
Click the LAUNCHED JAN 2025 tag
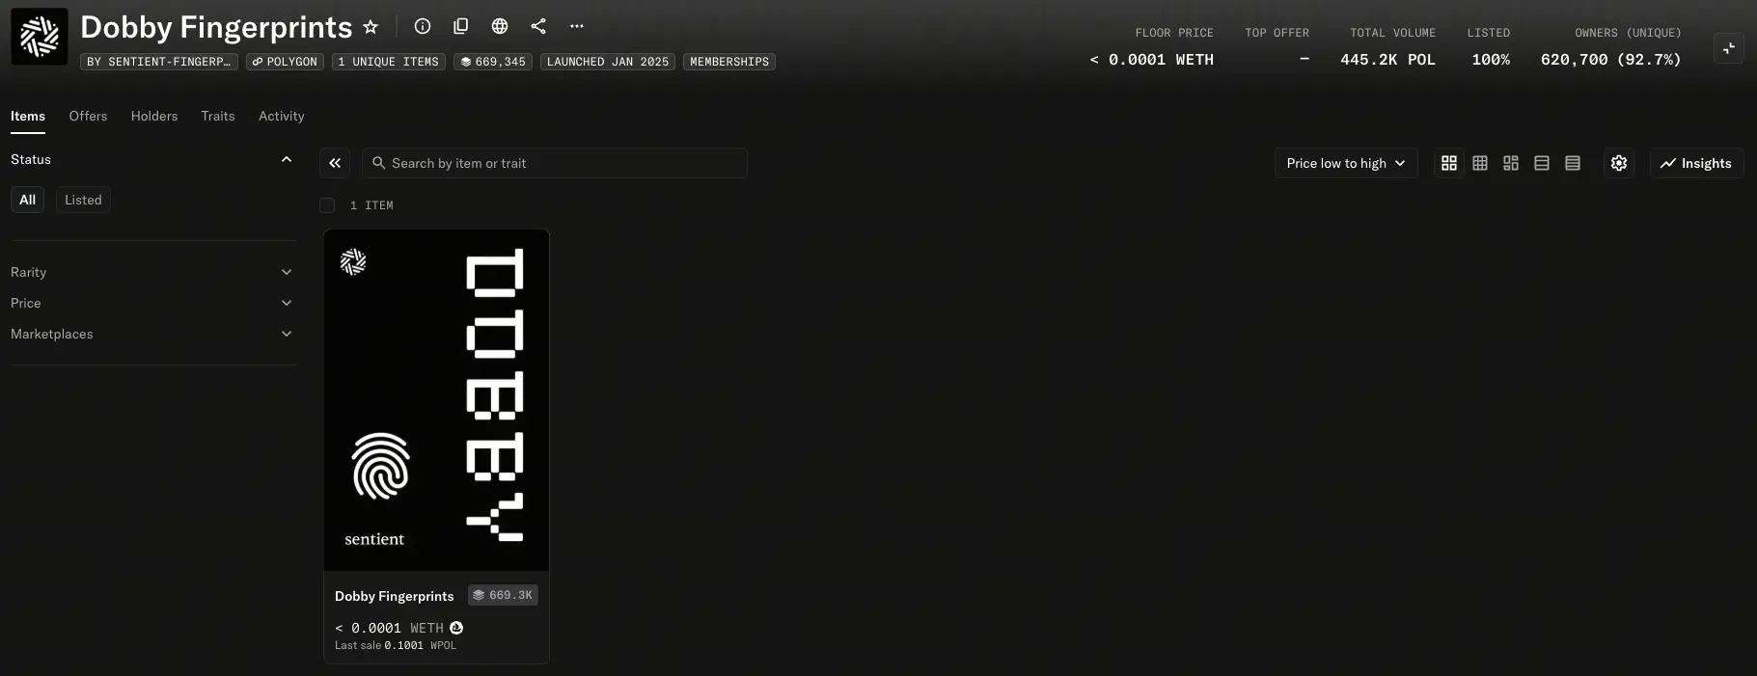(608, 62)
